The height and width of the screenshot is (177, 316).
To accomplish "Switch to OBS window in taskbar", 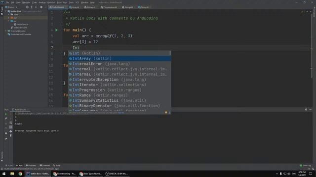I will tap(117, 174).
